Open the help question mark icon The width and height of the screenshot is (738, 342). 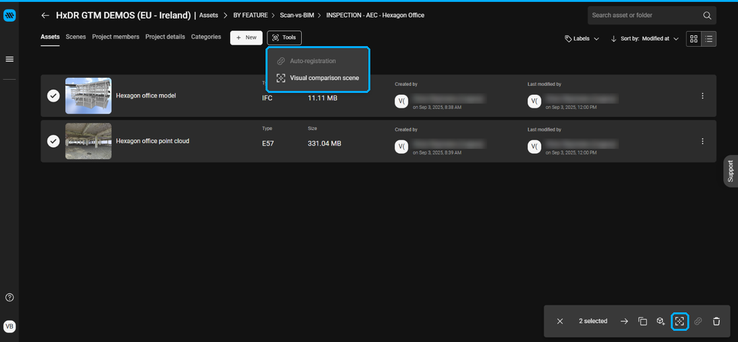(9, 297)
